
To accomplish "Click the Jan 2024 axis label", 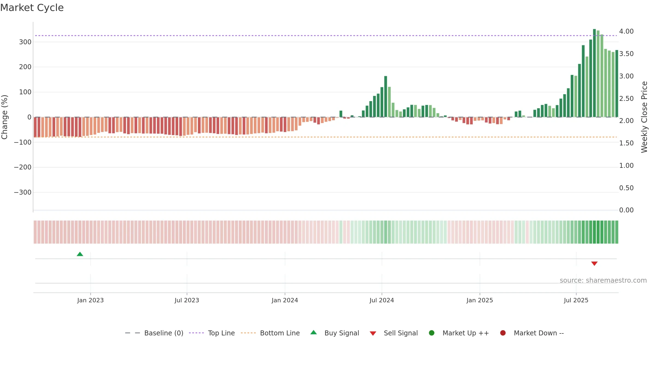I will click(x=285, y=300).
